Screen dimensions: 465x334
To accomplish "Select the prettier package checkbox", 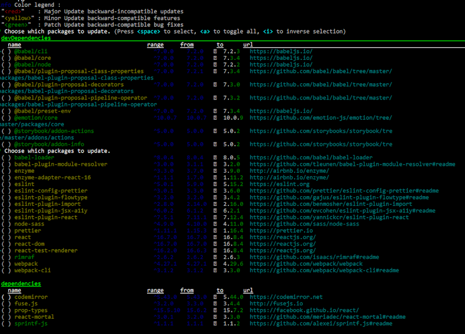I will [x=6, y=230].
